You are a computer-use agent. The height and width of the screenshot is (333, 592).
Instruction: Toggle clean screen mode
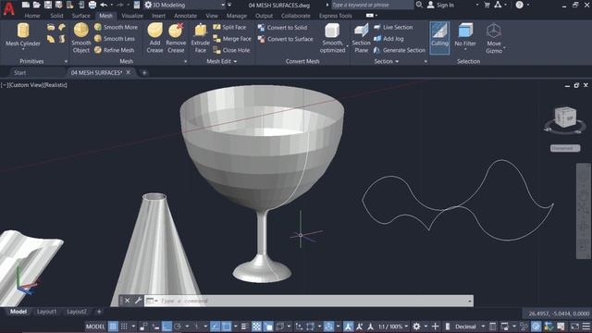574,327
